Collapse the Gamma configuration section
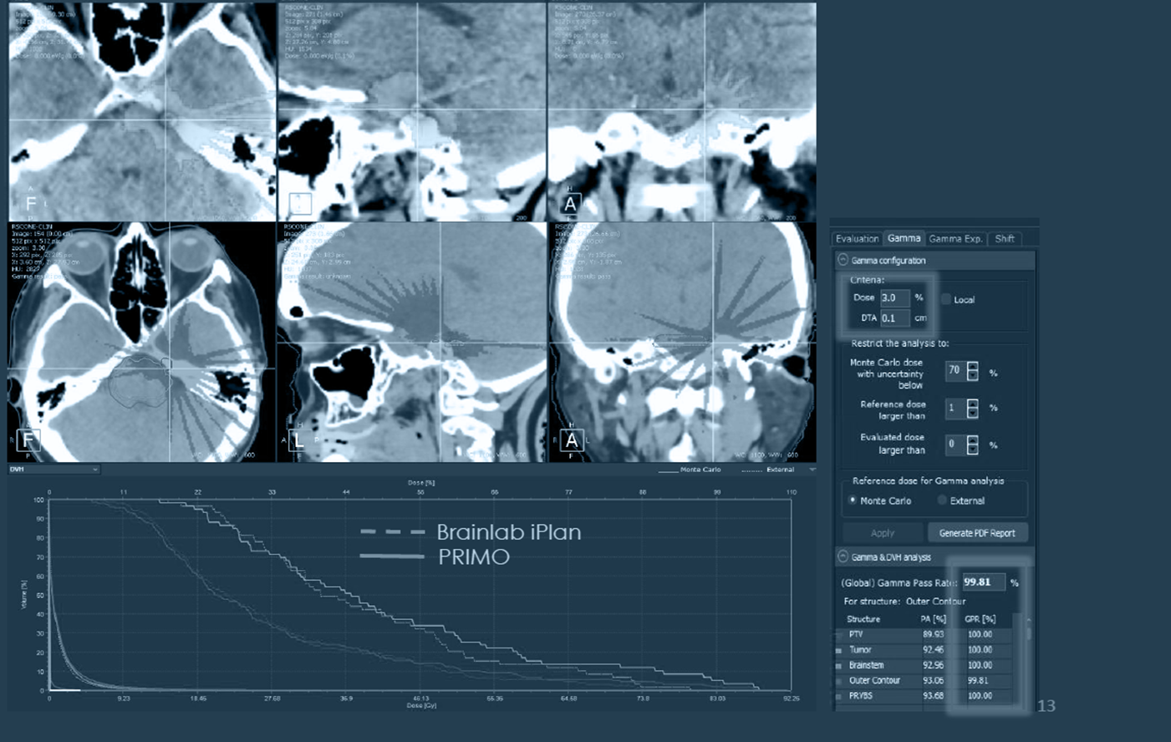The height and width of the screenshot is (742, 1171). pos(843,260)
